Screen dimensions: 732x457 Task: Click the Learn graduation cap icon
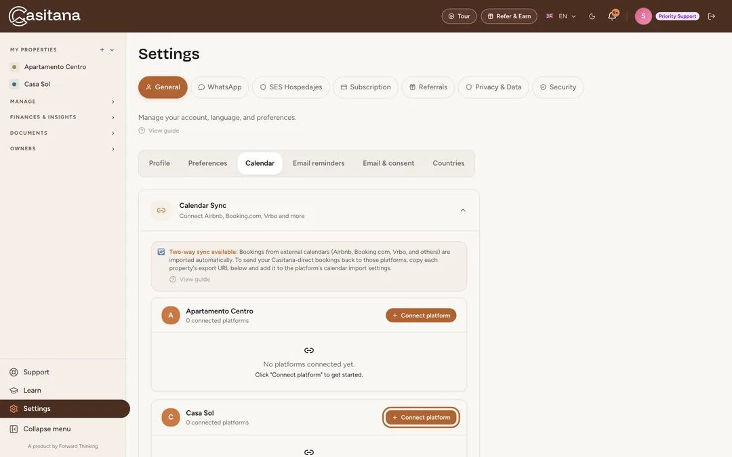click(14, 391)
